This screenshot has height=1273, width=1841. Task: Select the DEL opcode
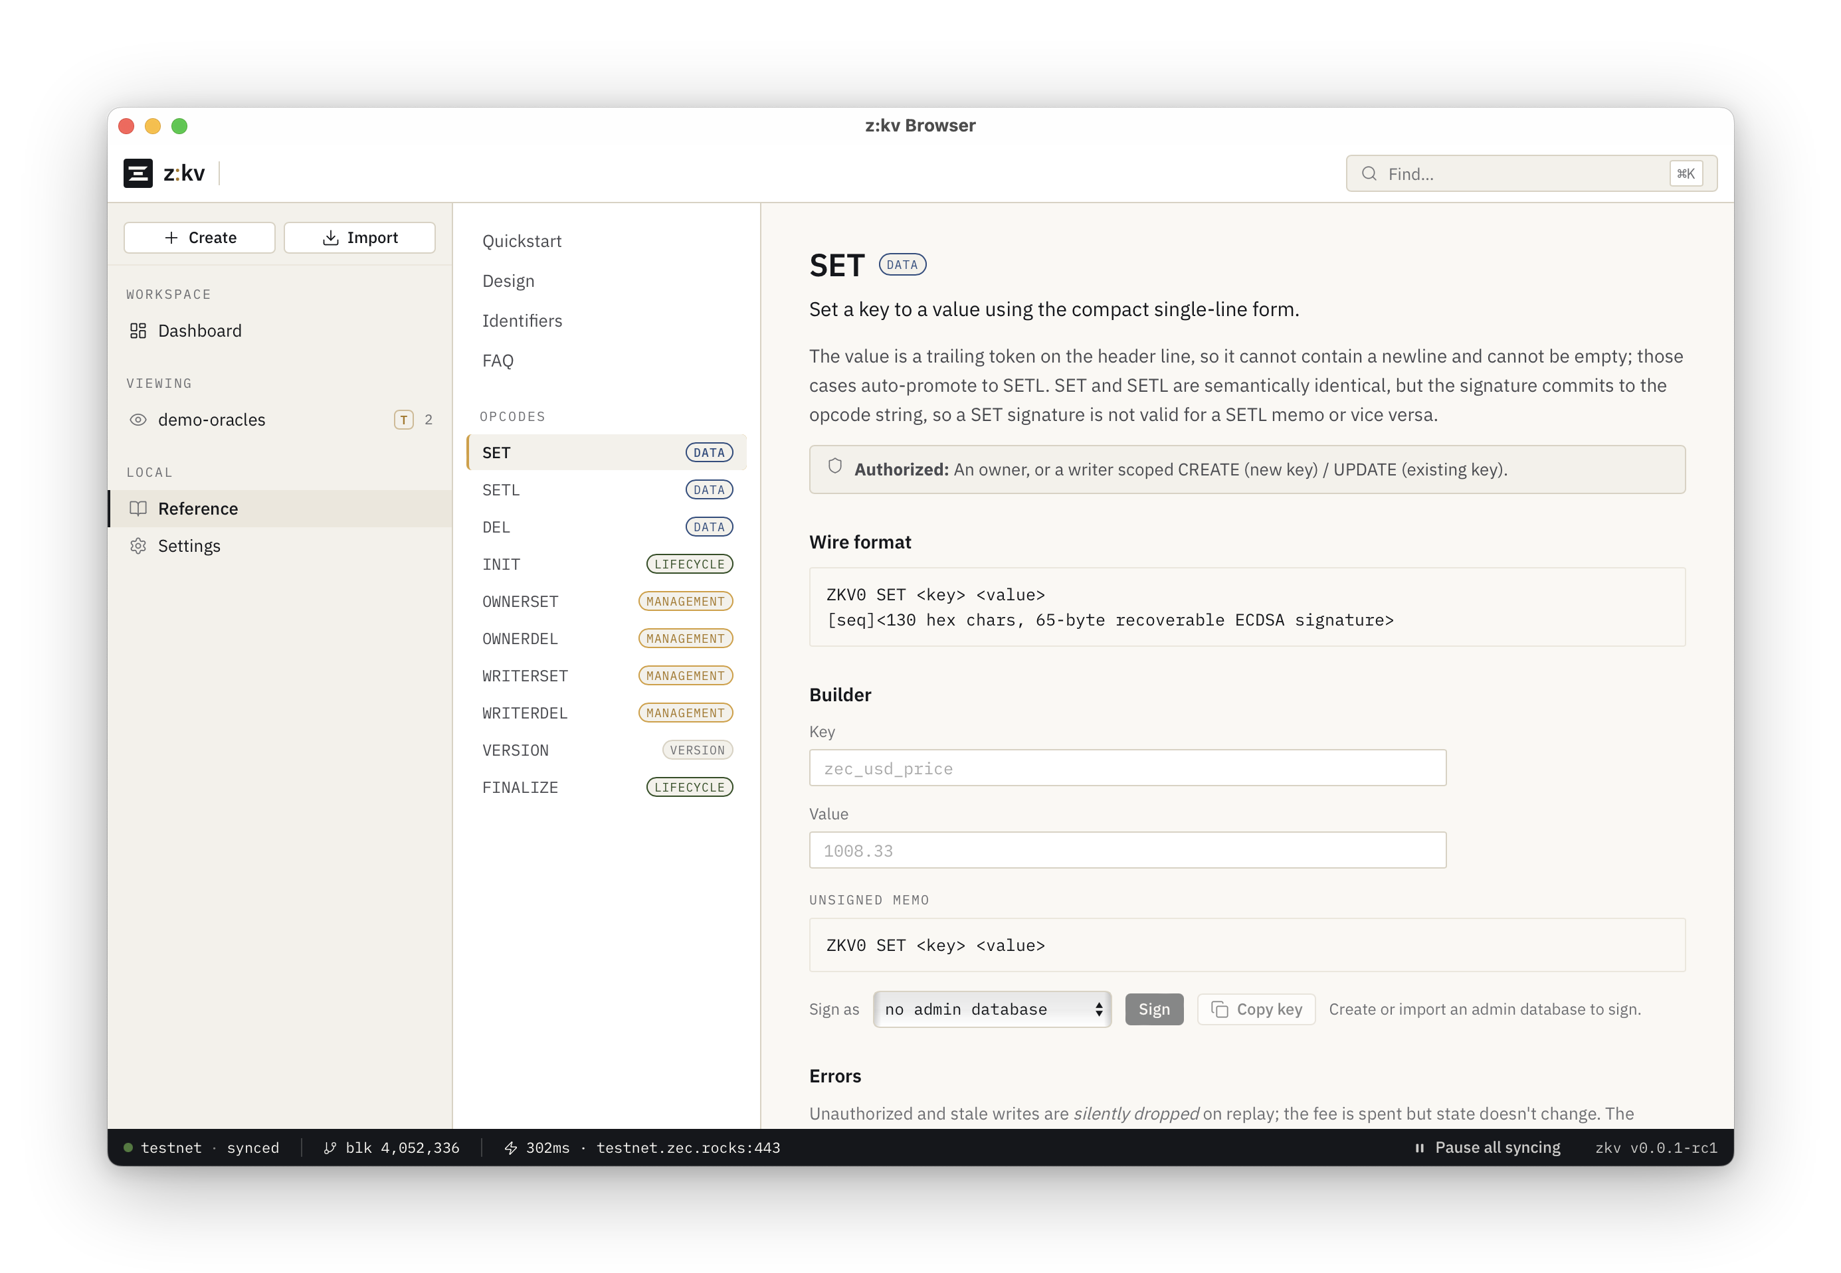607,527
